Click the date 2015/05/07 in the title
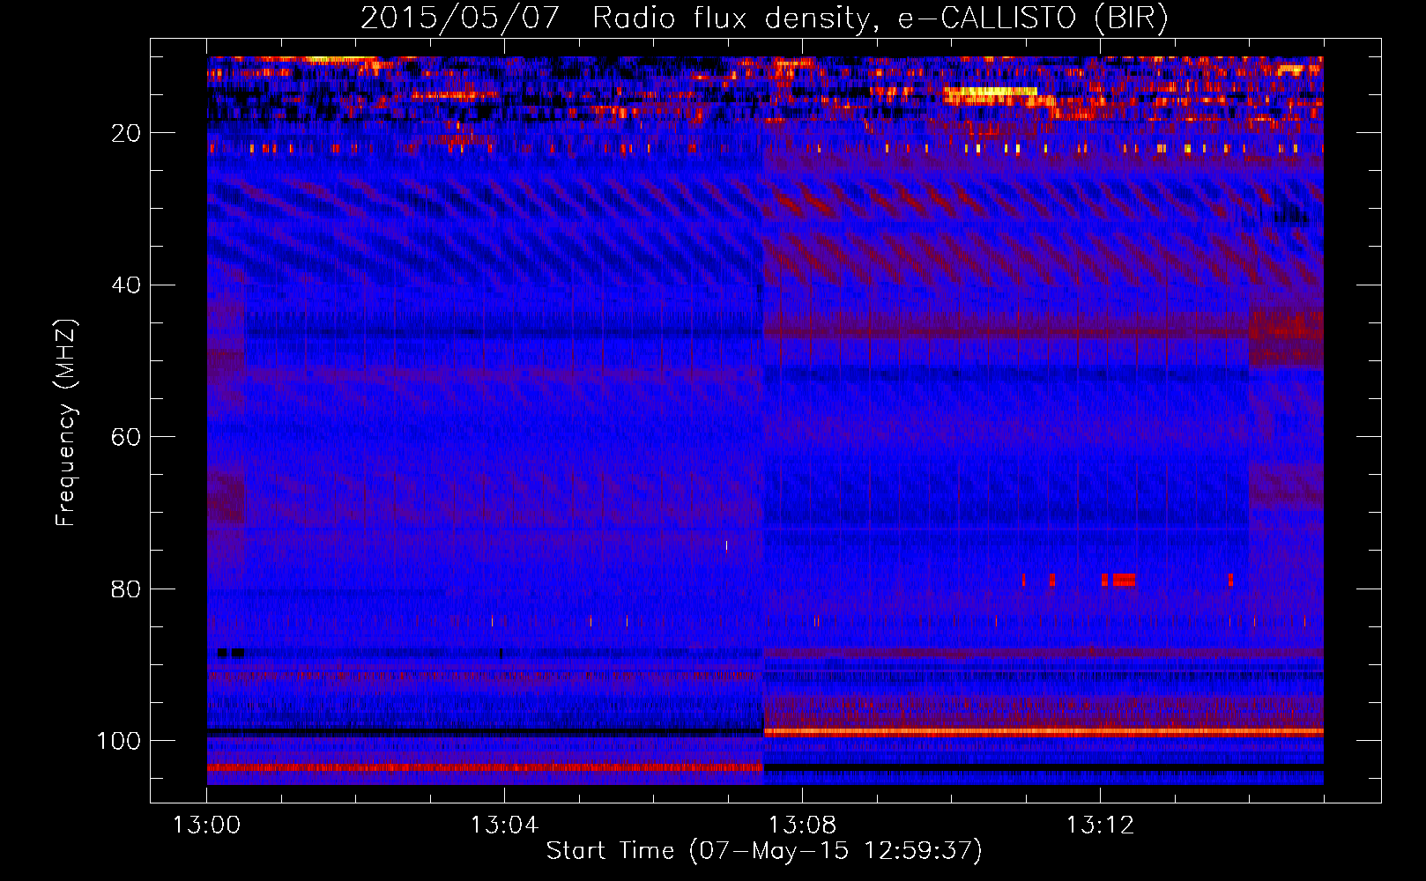Screen dimensions: 1426x881 coord(459,18)
